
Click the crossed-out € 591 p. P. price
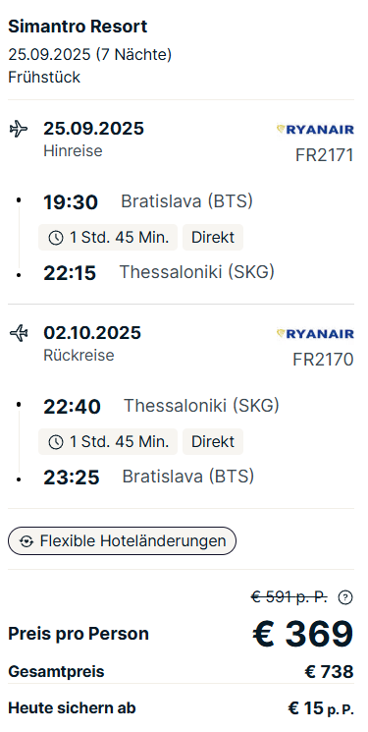click(289, 596)
